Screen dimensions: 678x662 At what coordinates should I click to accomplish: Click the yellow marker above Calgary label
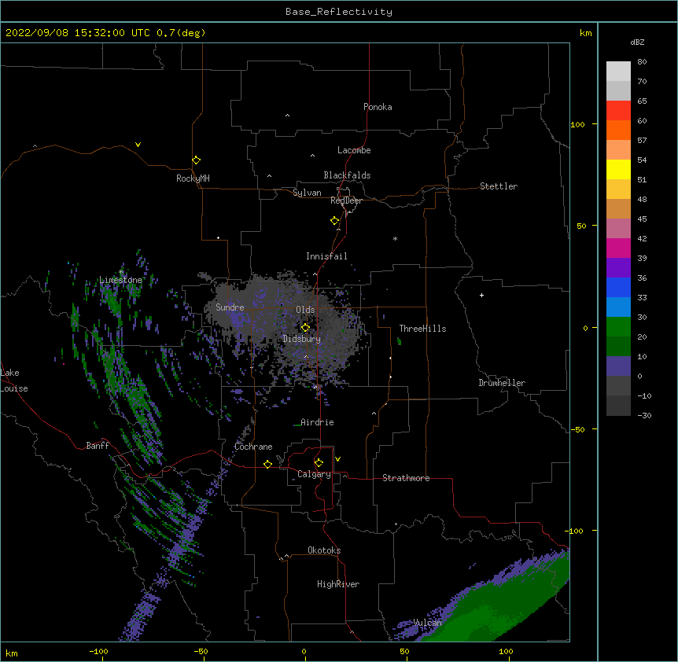point(319,463)
